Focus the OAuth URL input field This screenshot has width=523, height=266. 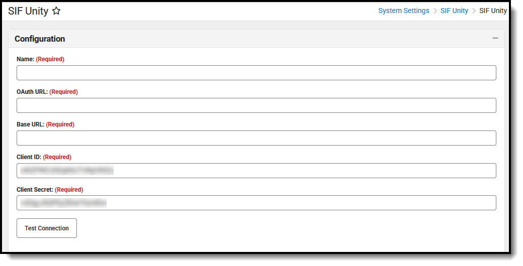(x=256, y=105)
